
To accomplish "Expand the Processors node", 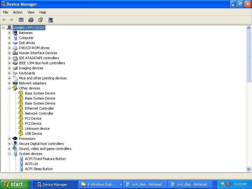I will point(9,139).
